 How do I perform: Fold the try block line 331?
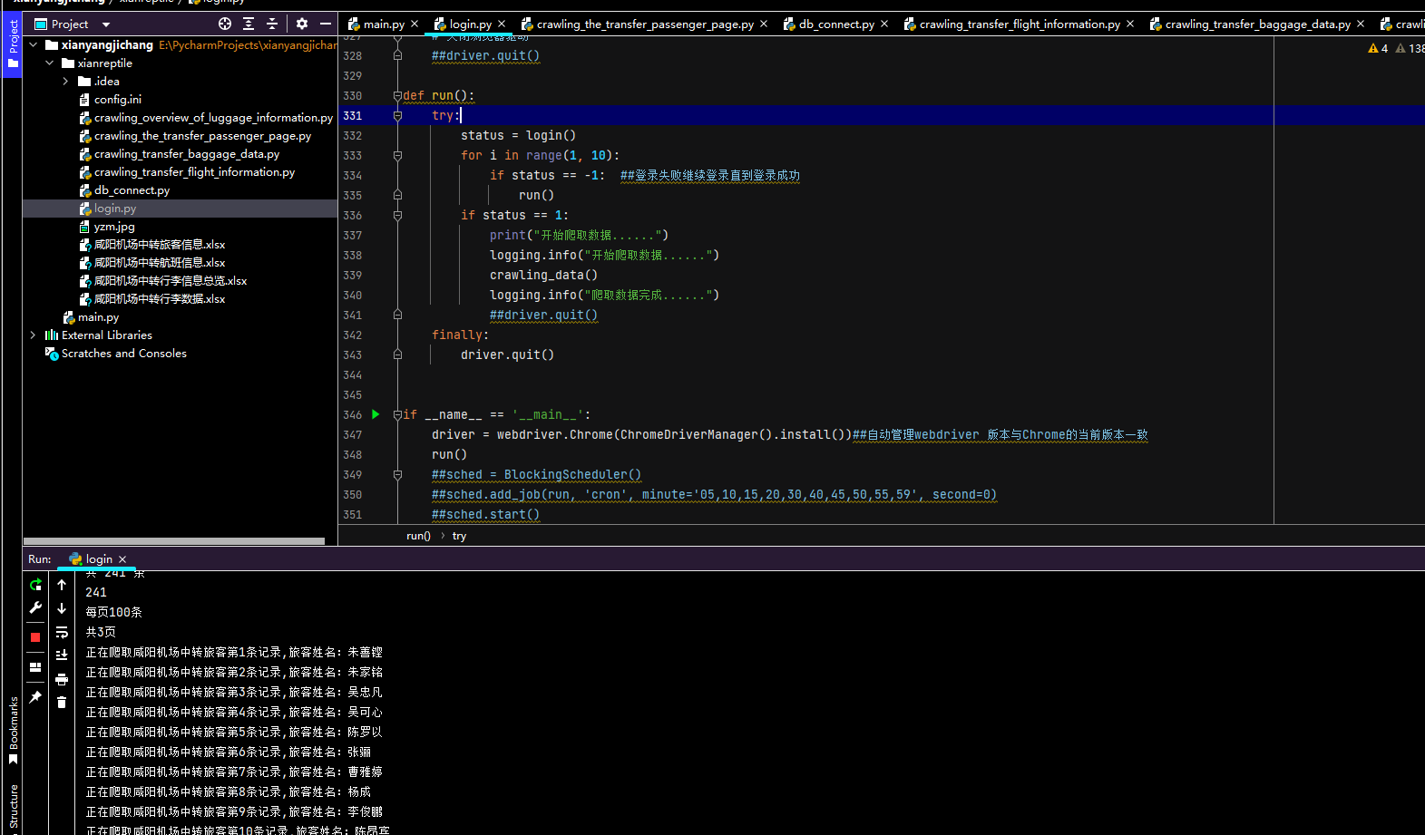(x=397, y=115)
